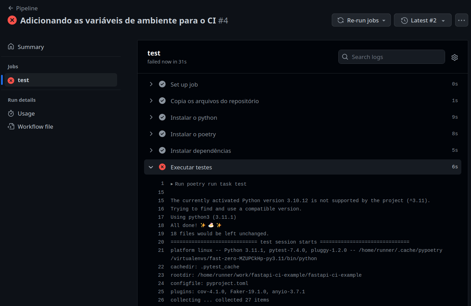This screenshot has height=306, width=471.
Task: Click the Usage stopwatch icon
Action: (x=11, y=113)
